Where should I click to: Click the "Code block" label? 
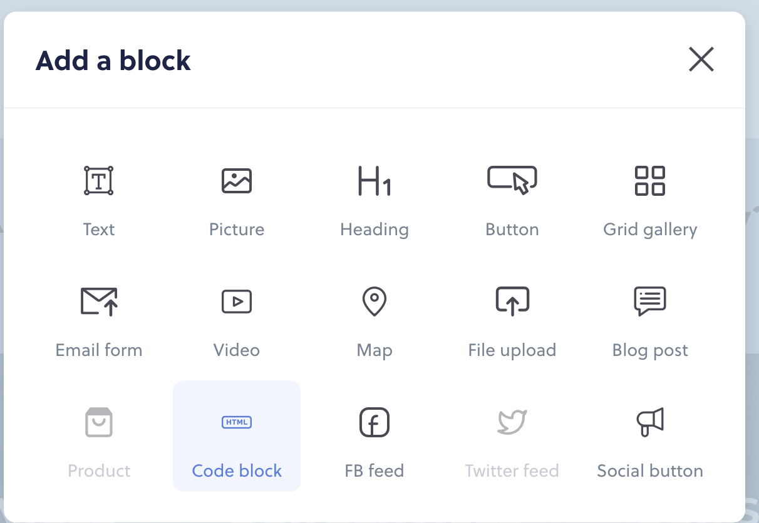(x=237, y=470)
